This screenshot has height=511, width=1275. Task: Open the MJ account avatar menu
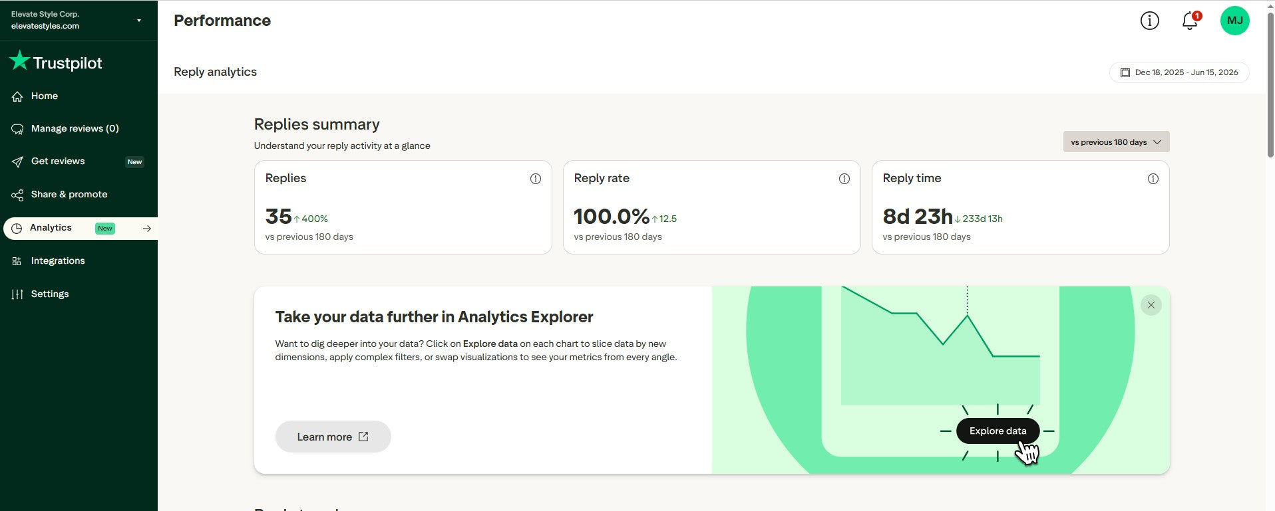click(1234, 21)
